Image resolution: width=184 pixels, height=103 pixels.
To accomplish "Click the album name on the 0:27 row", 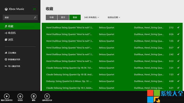I will tap(149, 48).
